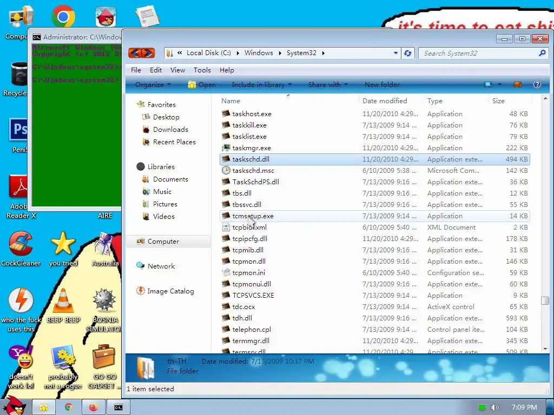Expand arrow after Windows in address bar
This screenshot has height=415, width=554.
[280, 53]
